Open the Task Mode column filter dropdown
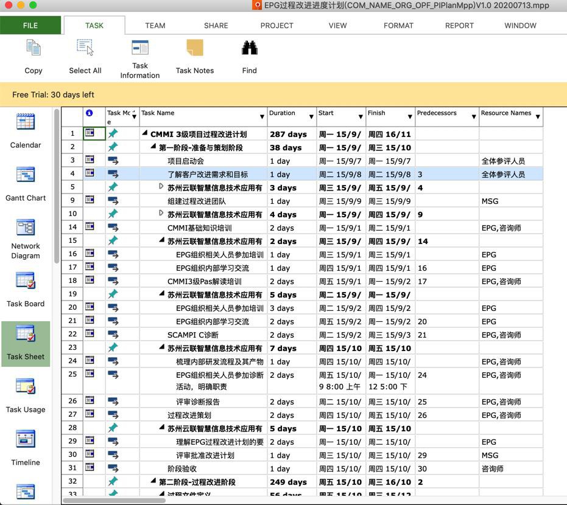567x505 pixels. coord(134,117)
